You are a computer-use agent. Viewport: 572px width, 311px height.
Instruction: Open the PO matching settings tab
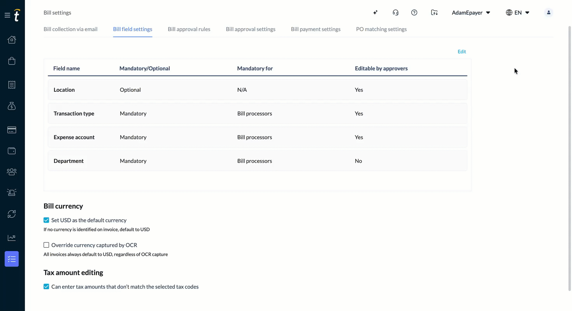(x=381, y=29)
